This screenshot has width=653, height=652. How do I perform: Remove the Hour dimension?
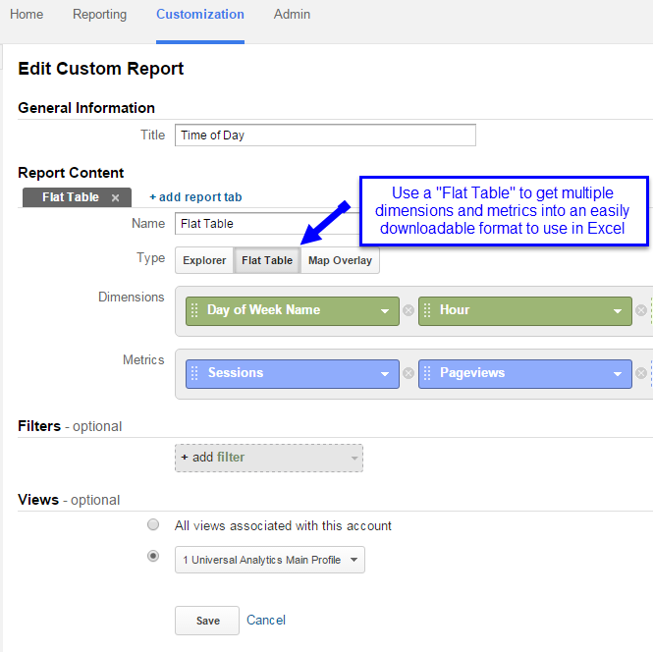point(641,310)
